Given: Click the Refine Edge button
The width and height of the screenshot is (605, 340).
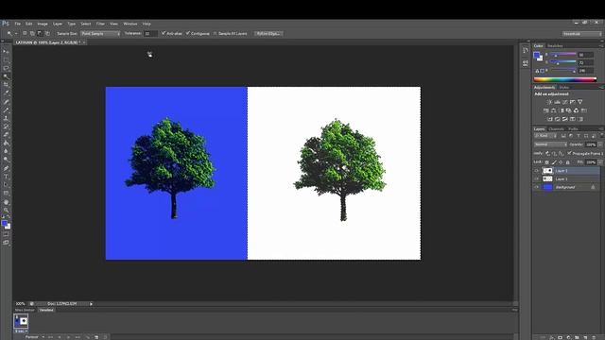Looking at the screenshot, I should [x=268, y=34].
